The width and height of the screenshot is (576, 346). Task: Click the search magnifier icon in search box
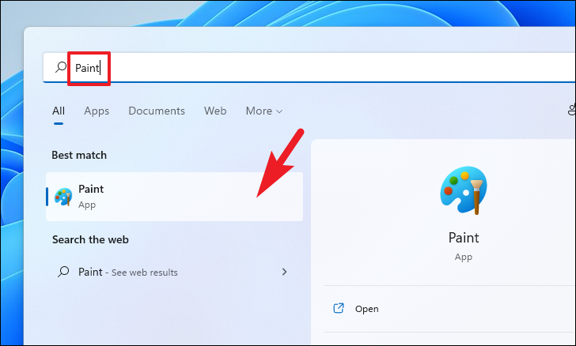[61, 67]
